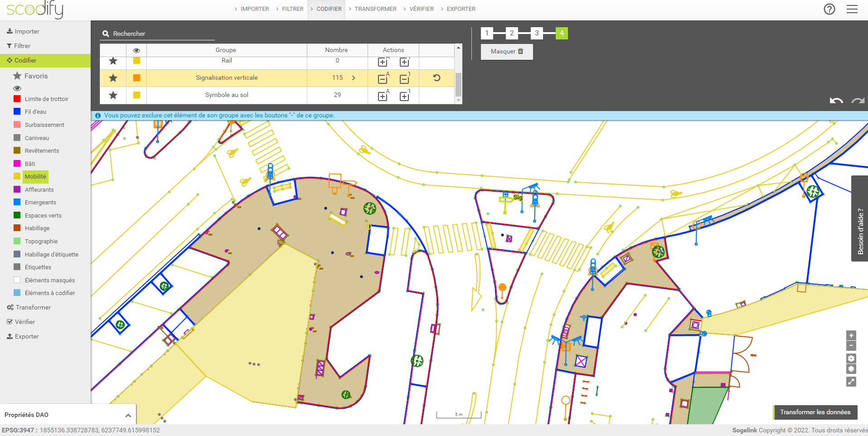Reset the Signalisation verticale row
868x436 pixels.
click(436, 78)
